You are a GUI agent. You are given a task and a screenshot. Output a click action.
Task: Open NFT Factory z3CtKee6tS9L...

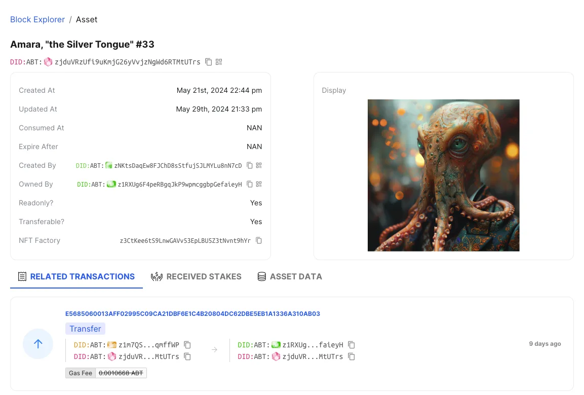click(x=185, y=240)
